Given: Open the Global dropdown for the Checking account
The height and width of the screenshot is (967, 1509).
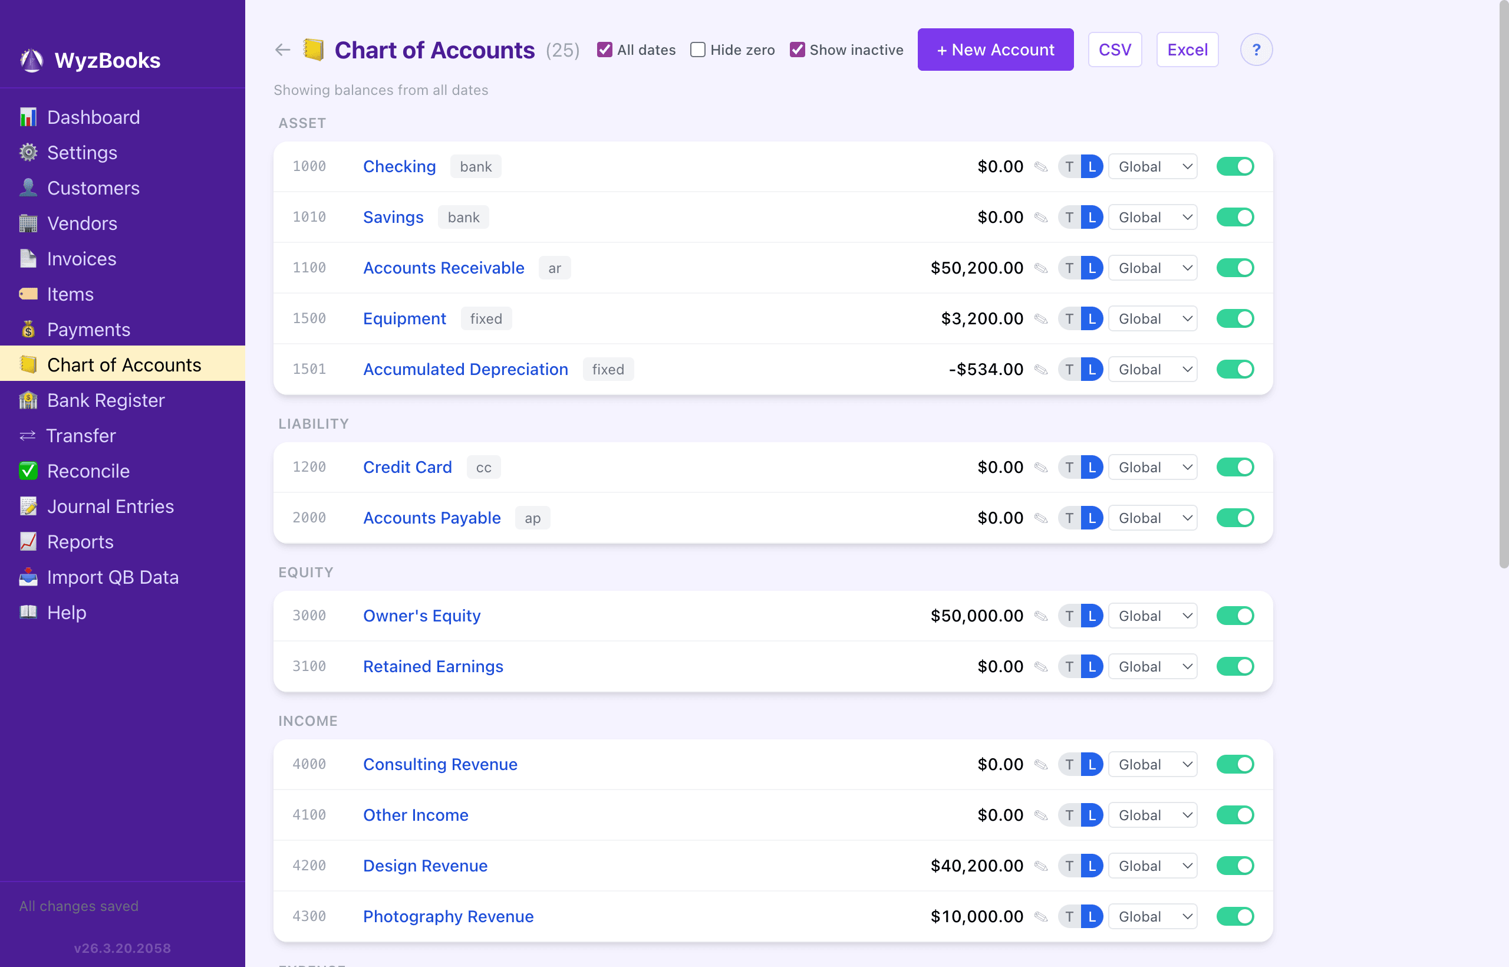Looking at the screenshot, I should tap(1152, 166).
